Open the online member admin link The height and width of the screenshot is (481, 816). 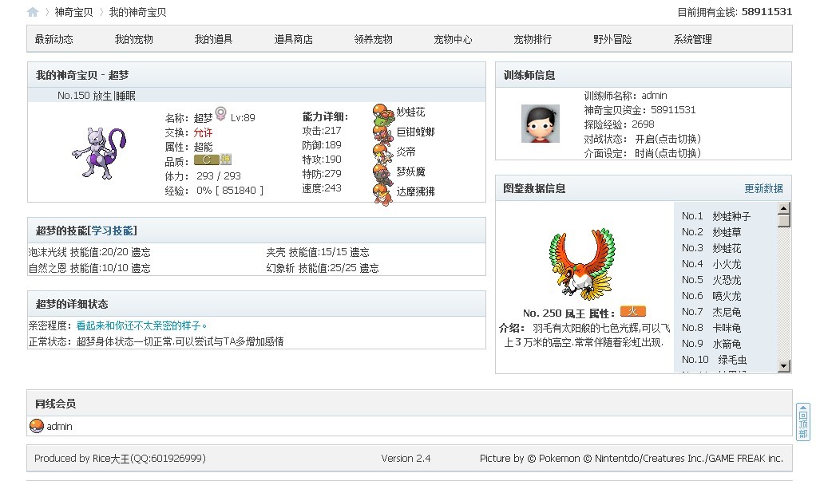click(x=59, y=427)
